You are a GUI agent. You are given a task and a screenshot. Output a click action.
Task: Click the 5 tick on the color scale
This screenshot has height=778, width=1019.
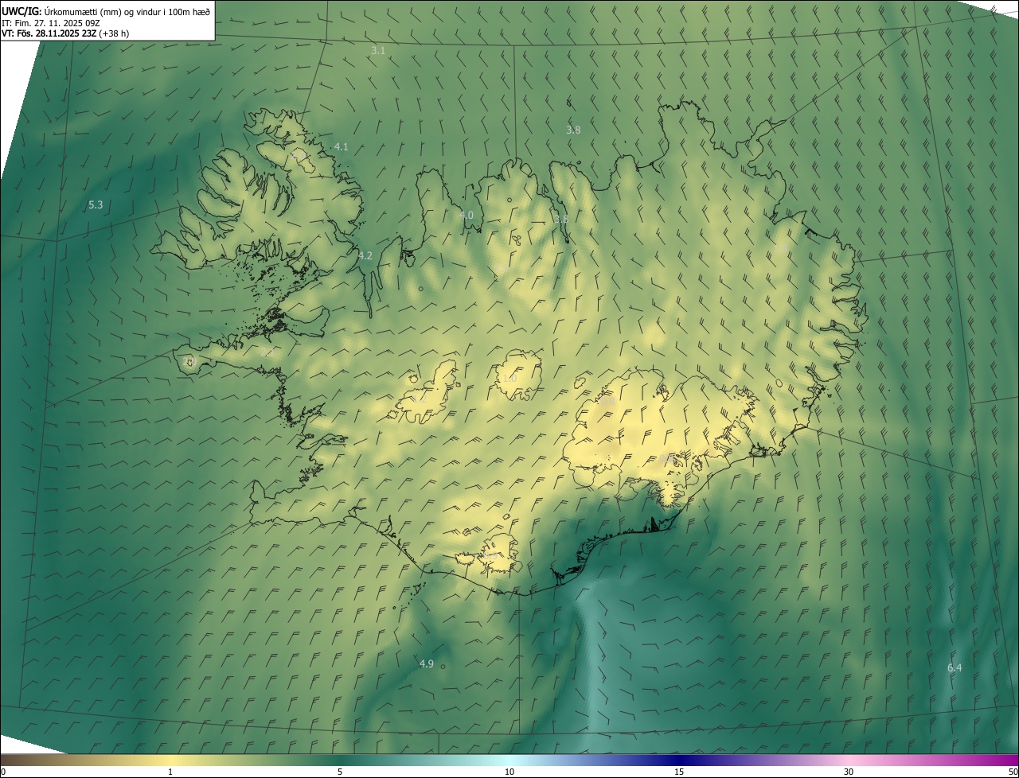[340, 772]
